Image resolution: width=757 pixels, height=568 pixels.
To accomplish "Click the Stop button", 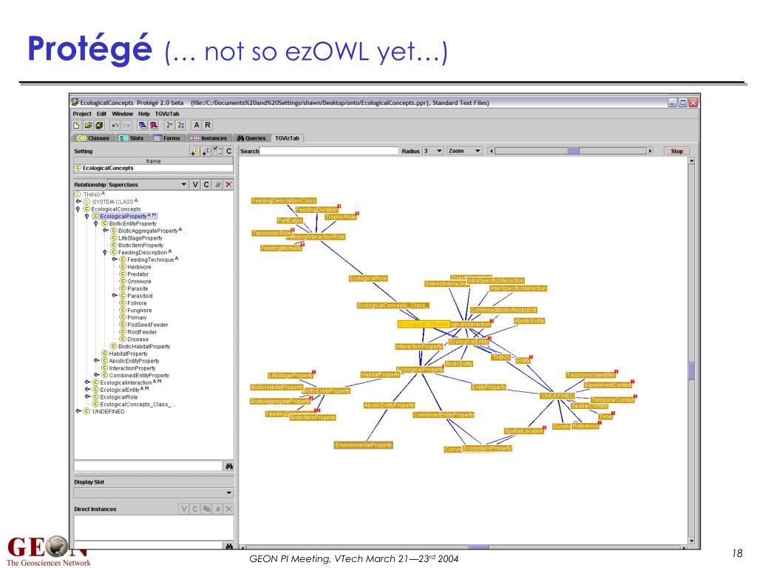I will (x=677, y=151).
